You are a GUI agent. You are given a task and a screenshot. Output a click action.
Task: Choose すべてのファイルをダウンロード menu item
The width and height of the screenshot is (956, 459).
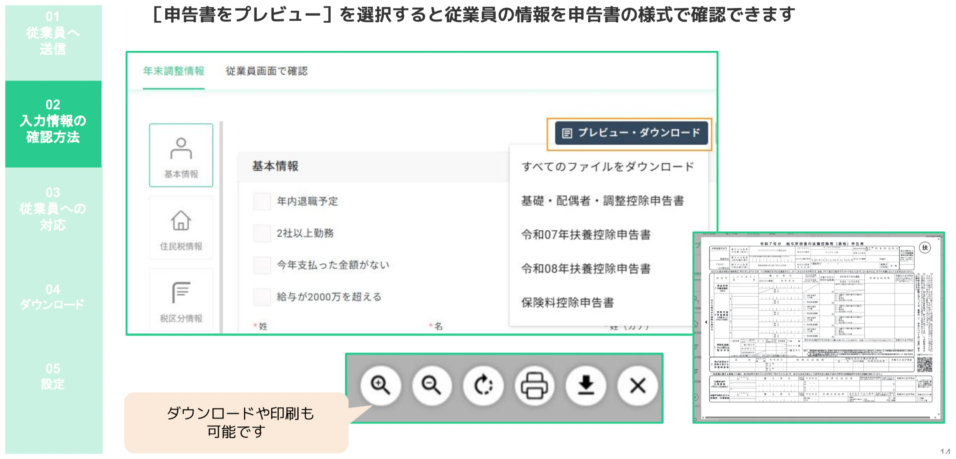608,166
